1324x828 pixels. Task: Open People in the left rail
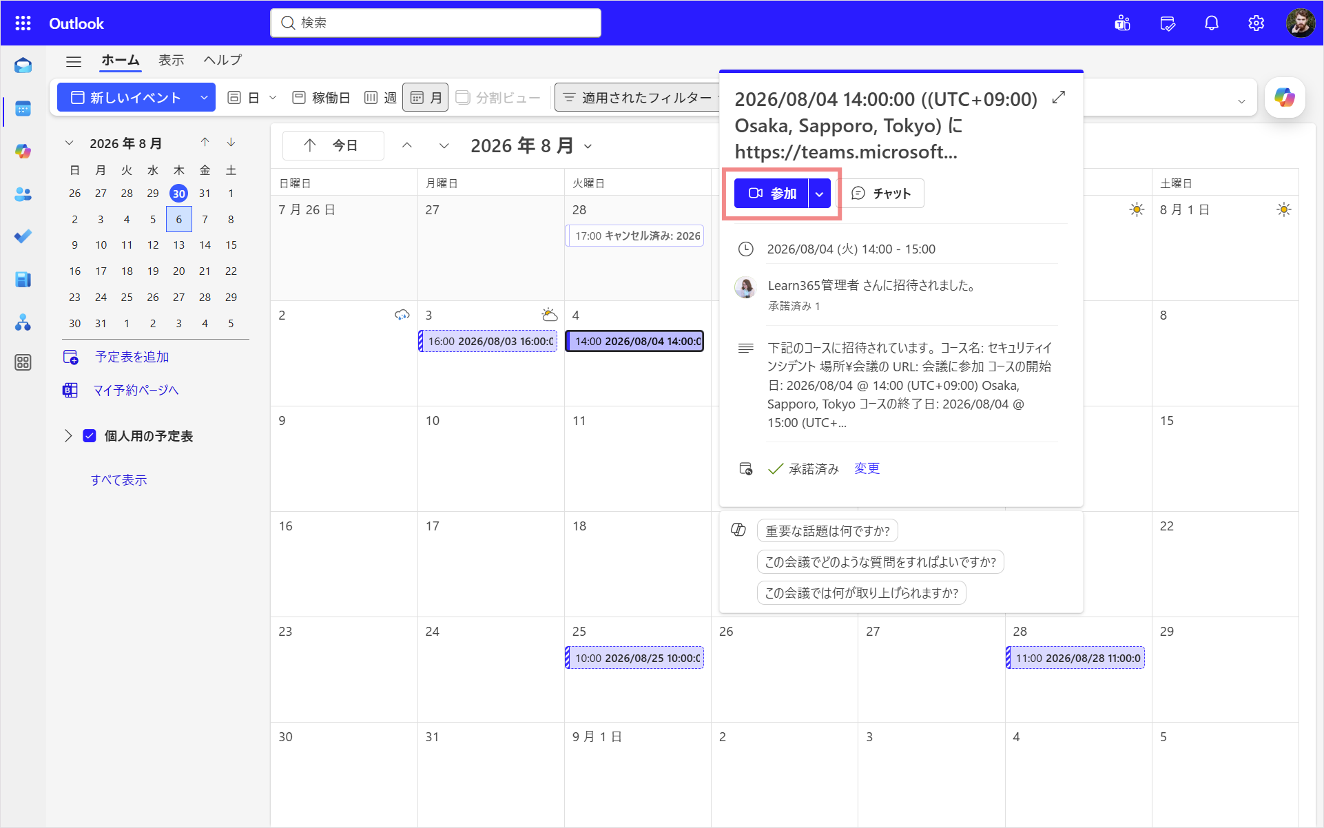coord(23,194)
